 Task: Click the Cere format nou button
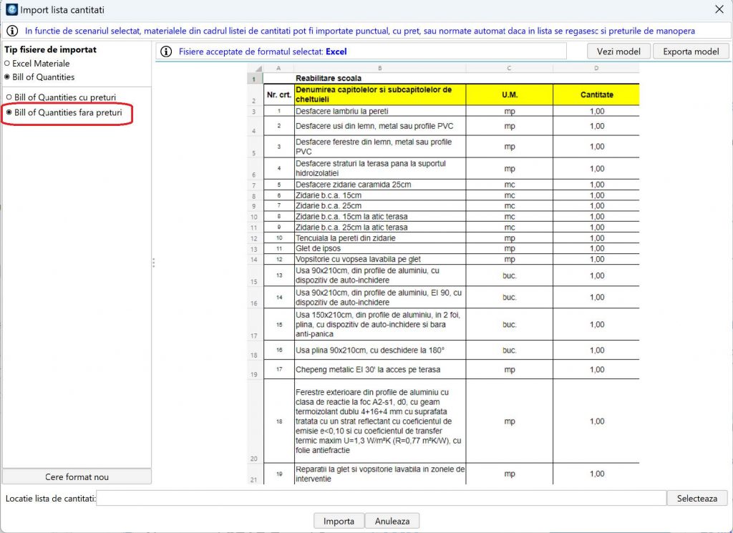[x=77, y=477]
